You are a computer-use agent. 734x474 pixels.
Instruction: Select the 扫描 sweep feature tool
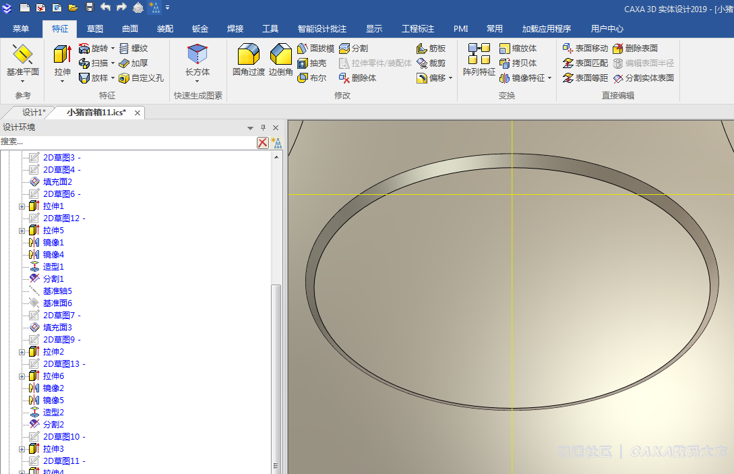pyautogui.click(x=93, y=63)
